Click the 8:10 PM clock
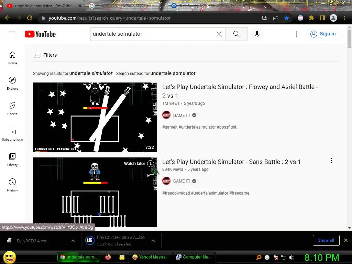Screen dimensions: 352x264 point(322,257)
